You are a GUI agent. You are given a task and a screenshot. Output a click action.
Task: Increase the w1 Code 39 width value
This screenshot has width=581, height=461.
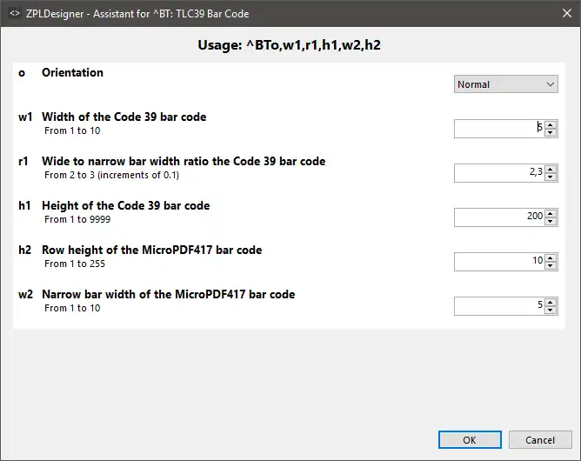coord(551,125)
